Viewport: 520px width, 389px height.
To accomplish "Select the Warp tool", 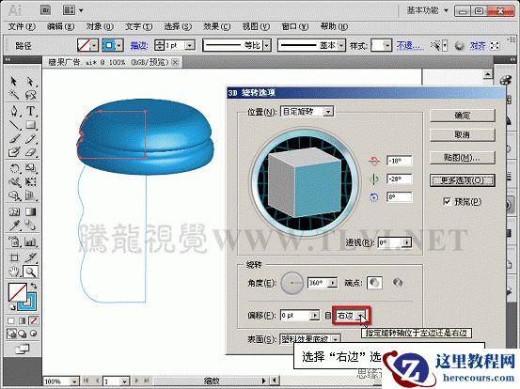I will coord(14,182).
